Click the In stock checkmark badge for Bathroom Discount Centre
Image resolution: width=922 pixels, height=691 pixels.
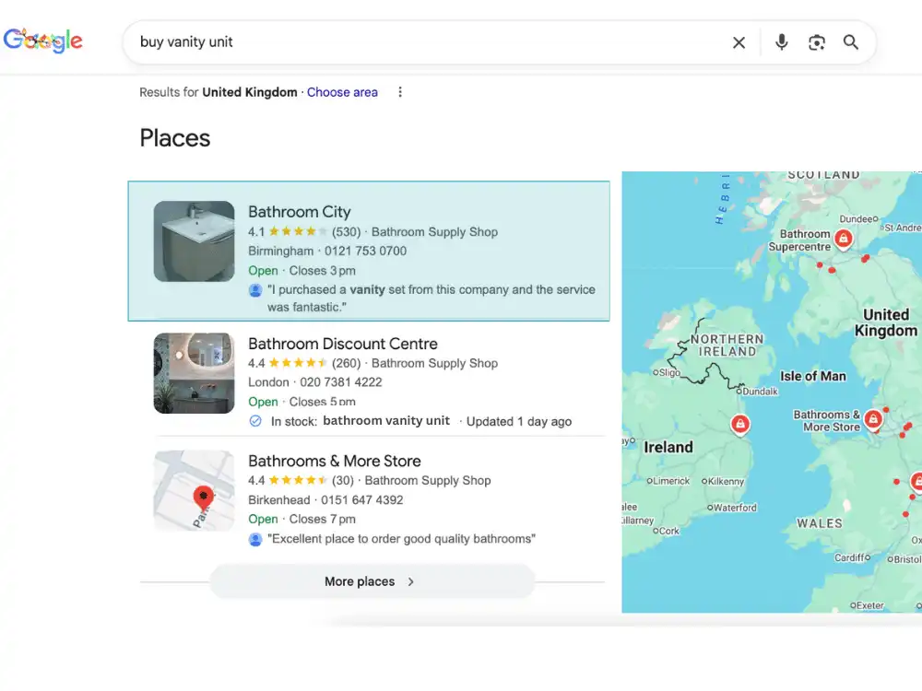coord(256,421)
